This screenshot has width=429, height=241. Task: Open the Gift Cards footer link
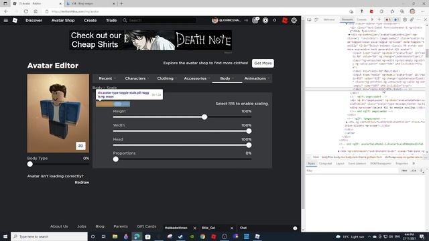click(x=147, y=226)
